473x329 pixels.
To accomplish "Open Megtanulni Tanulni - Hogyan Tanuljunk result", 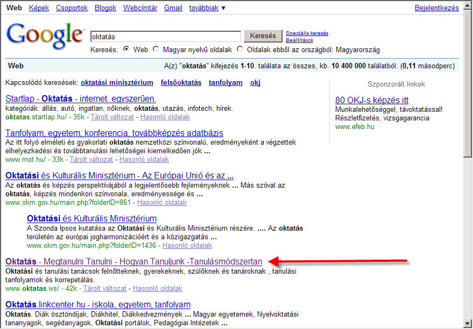I will point(133,261).
